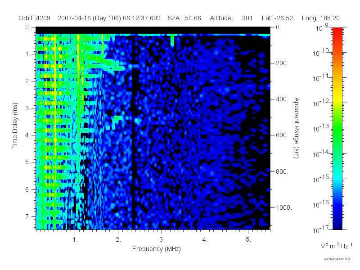Click the 'Orbit: 4209' header text
The image size is (360, 270).
35,18
